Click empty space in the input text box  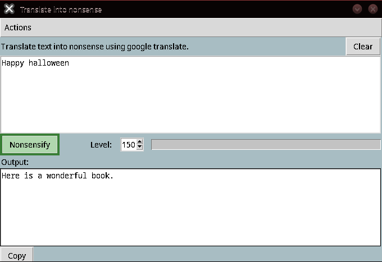(x=191, y=101)
